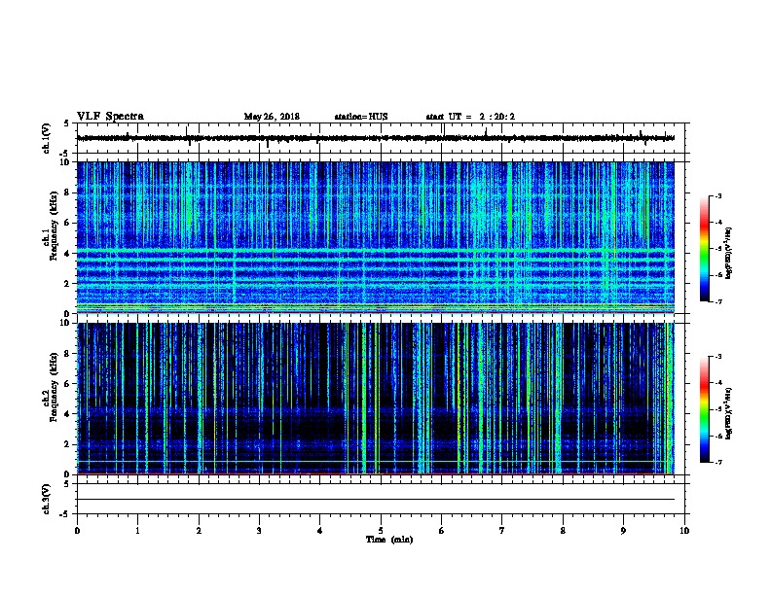The image size is (771, 595).
Task: Click the -7 label on ch.2 colorbar
Action: (717, 462)
